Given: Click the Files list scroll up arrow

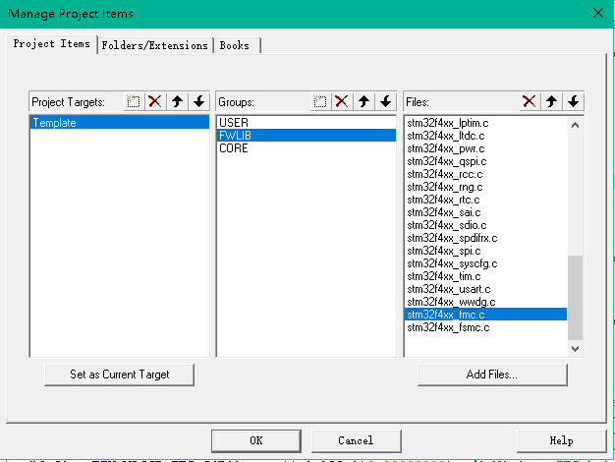Looking at the screenshot, I should tap(576, 125).
